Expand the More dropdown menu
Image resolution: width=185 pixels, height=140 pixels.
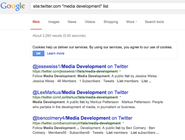click(x=131, y=22)
